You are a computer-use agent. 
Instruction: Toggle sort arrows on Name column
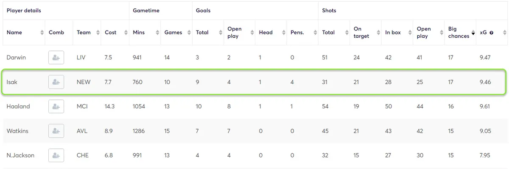(42, 33)
